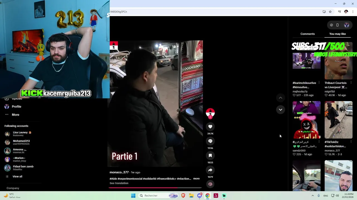Viewport: 357px width, 200px height.
Task: Switch to the Comments tab
Action: pos(308,34)
